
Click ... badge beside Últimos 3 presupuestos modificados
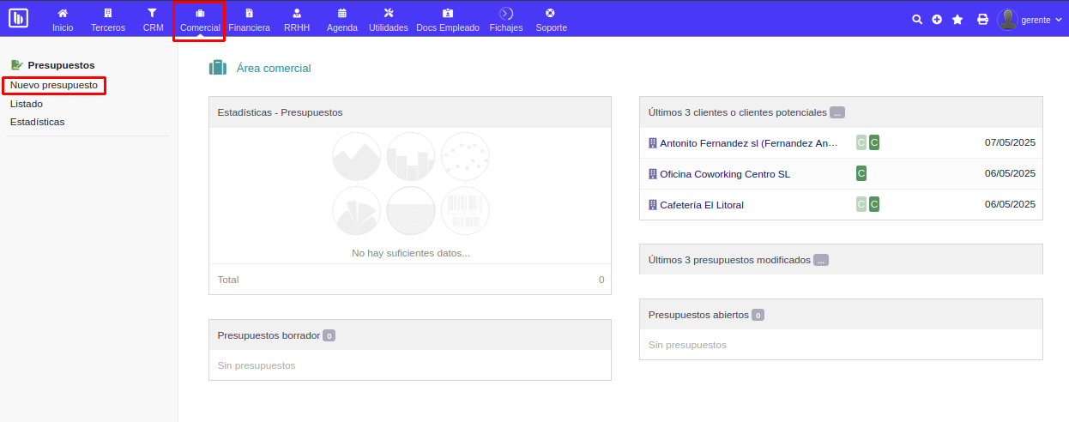[821, 260]
